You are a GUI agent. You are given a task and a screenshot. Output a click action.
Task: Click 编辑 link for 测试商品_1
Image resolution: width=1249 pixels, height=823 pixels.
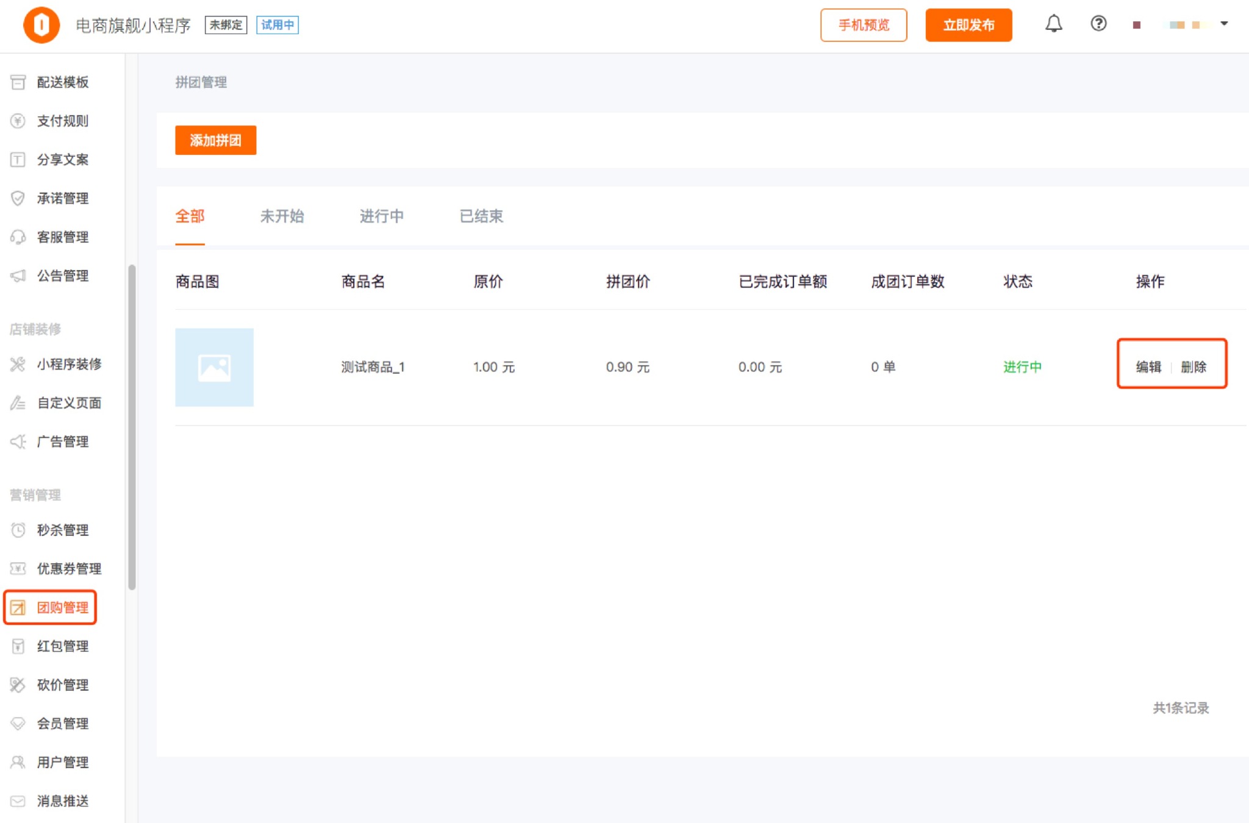click(1148, 367)
